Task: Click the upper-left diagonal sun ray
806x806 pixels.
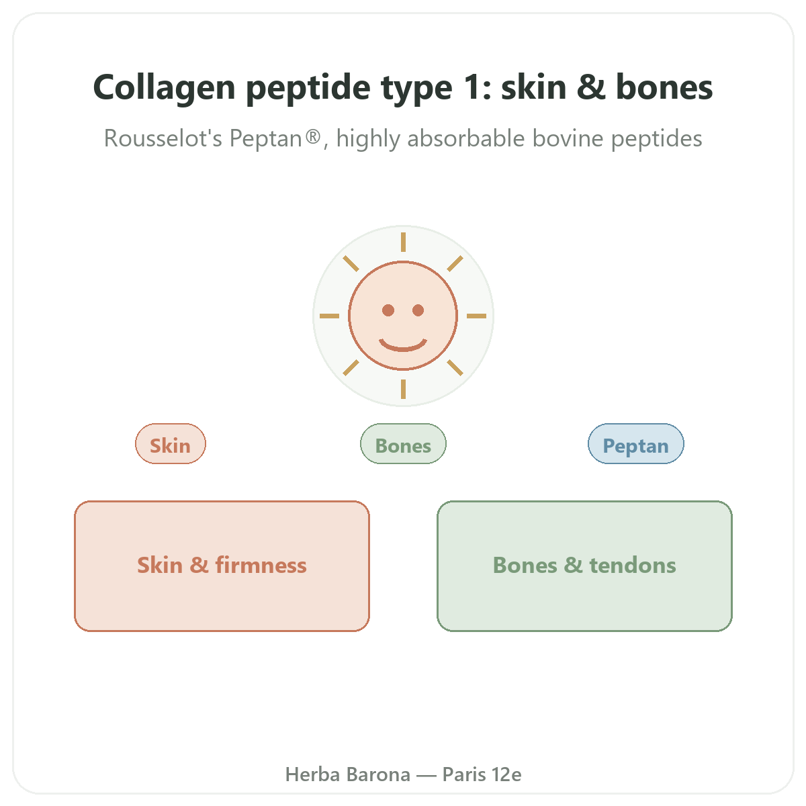Action: click(351, 263)
